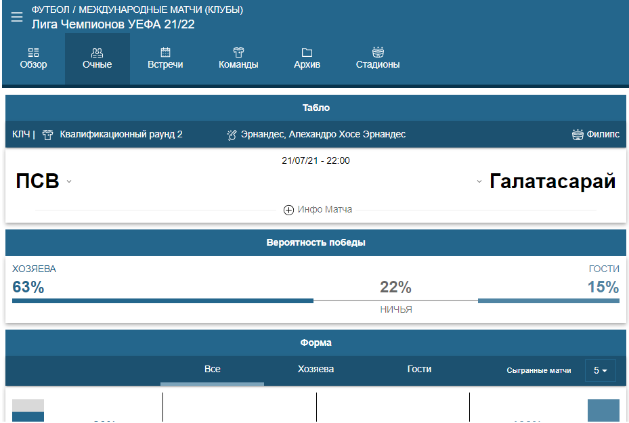The image size is (629, 423).
Task: Open the Сыгранные матчи 5 dropdown
Action: [600, 370]
